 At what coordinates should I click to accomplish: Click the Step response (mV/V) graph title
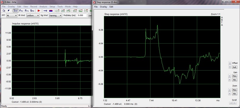(116, 14)
